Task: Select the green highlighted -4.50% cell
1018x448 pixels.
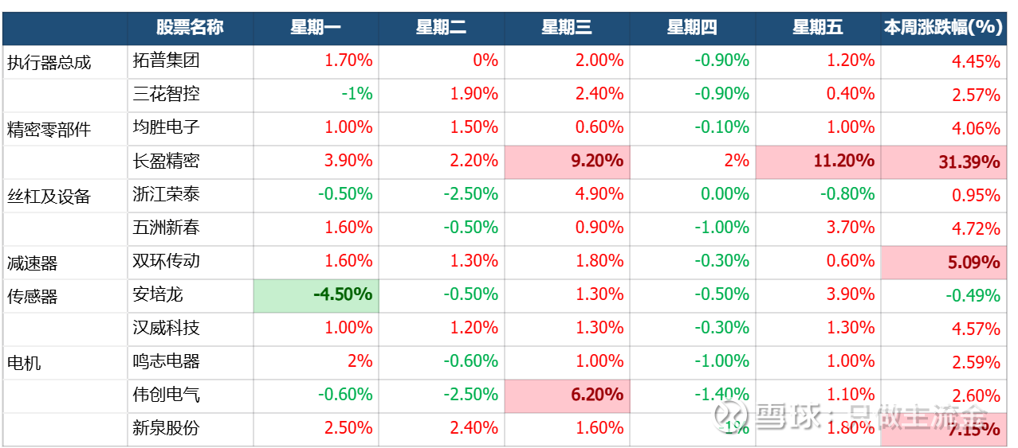Action: [x=316, y=294]
